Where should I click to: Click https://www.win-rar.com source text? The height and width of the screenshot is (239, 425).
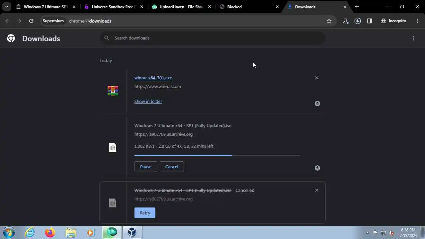point(158,86)
